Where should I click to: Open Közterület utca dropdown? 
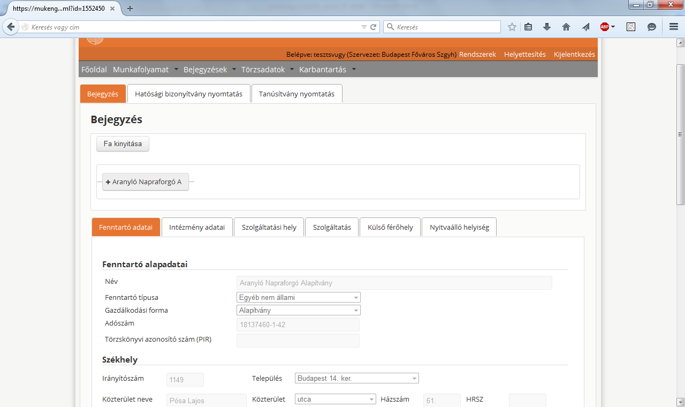click(336, 399)
